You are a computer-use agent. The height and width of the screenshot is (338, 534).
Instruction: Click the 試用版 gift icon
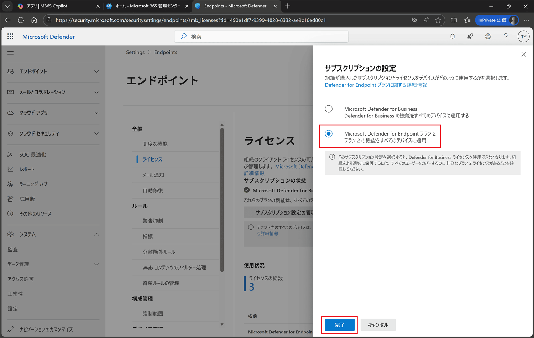[x=10, y=199]
